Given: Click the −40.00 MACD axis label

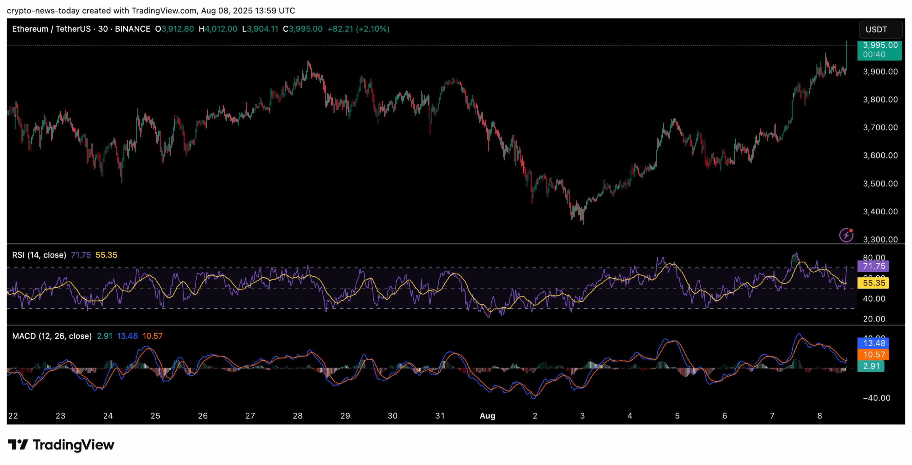Looking at the screenshot, I should click(x=876, y=398).
